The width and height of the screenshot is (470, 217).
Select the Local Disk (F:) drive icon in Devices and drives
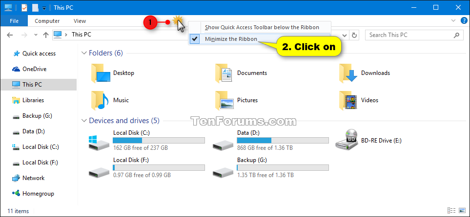coord(100,172)
